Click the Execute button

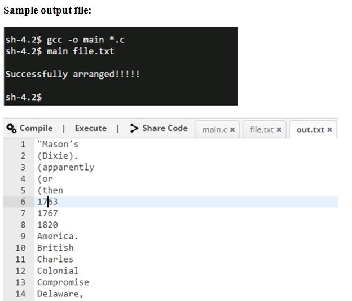(91, 128)
